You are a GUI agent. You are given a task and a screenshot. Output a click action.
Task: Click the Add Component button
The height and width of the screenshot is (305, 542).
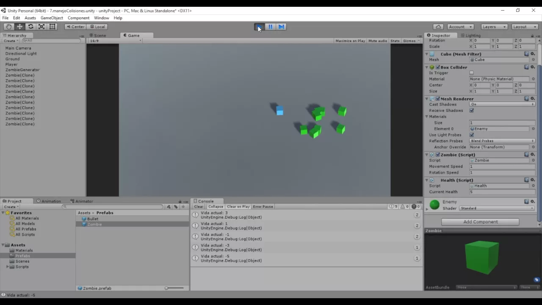480,222
